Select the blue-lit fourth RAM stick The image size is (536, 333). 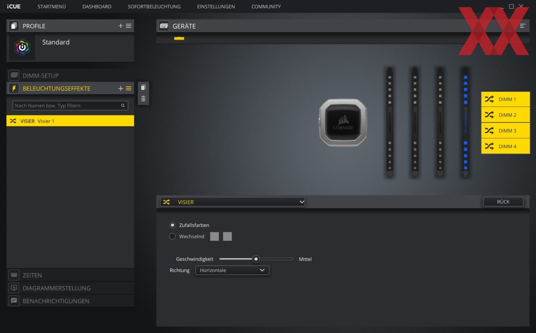[x=465, y=122]
